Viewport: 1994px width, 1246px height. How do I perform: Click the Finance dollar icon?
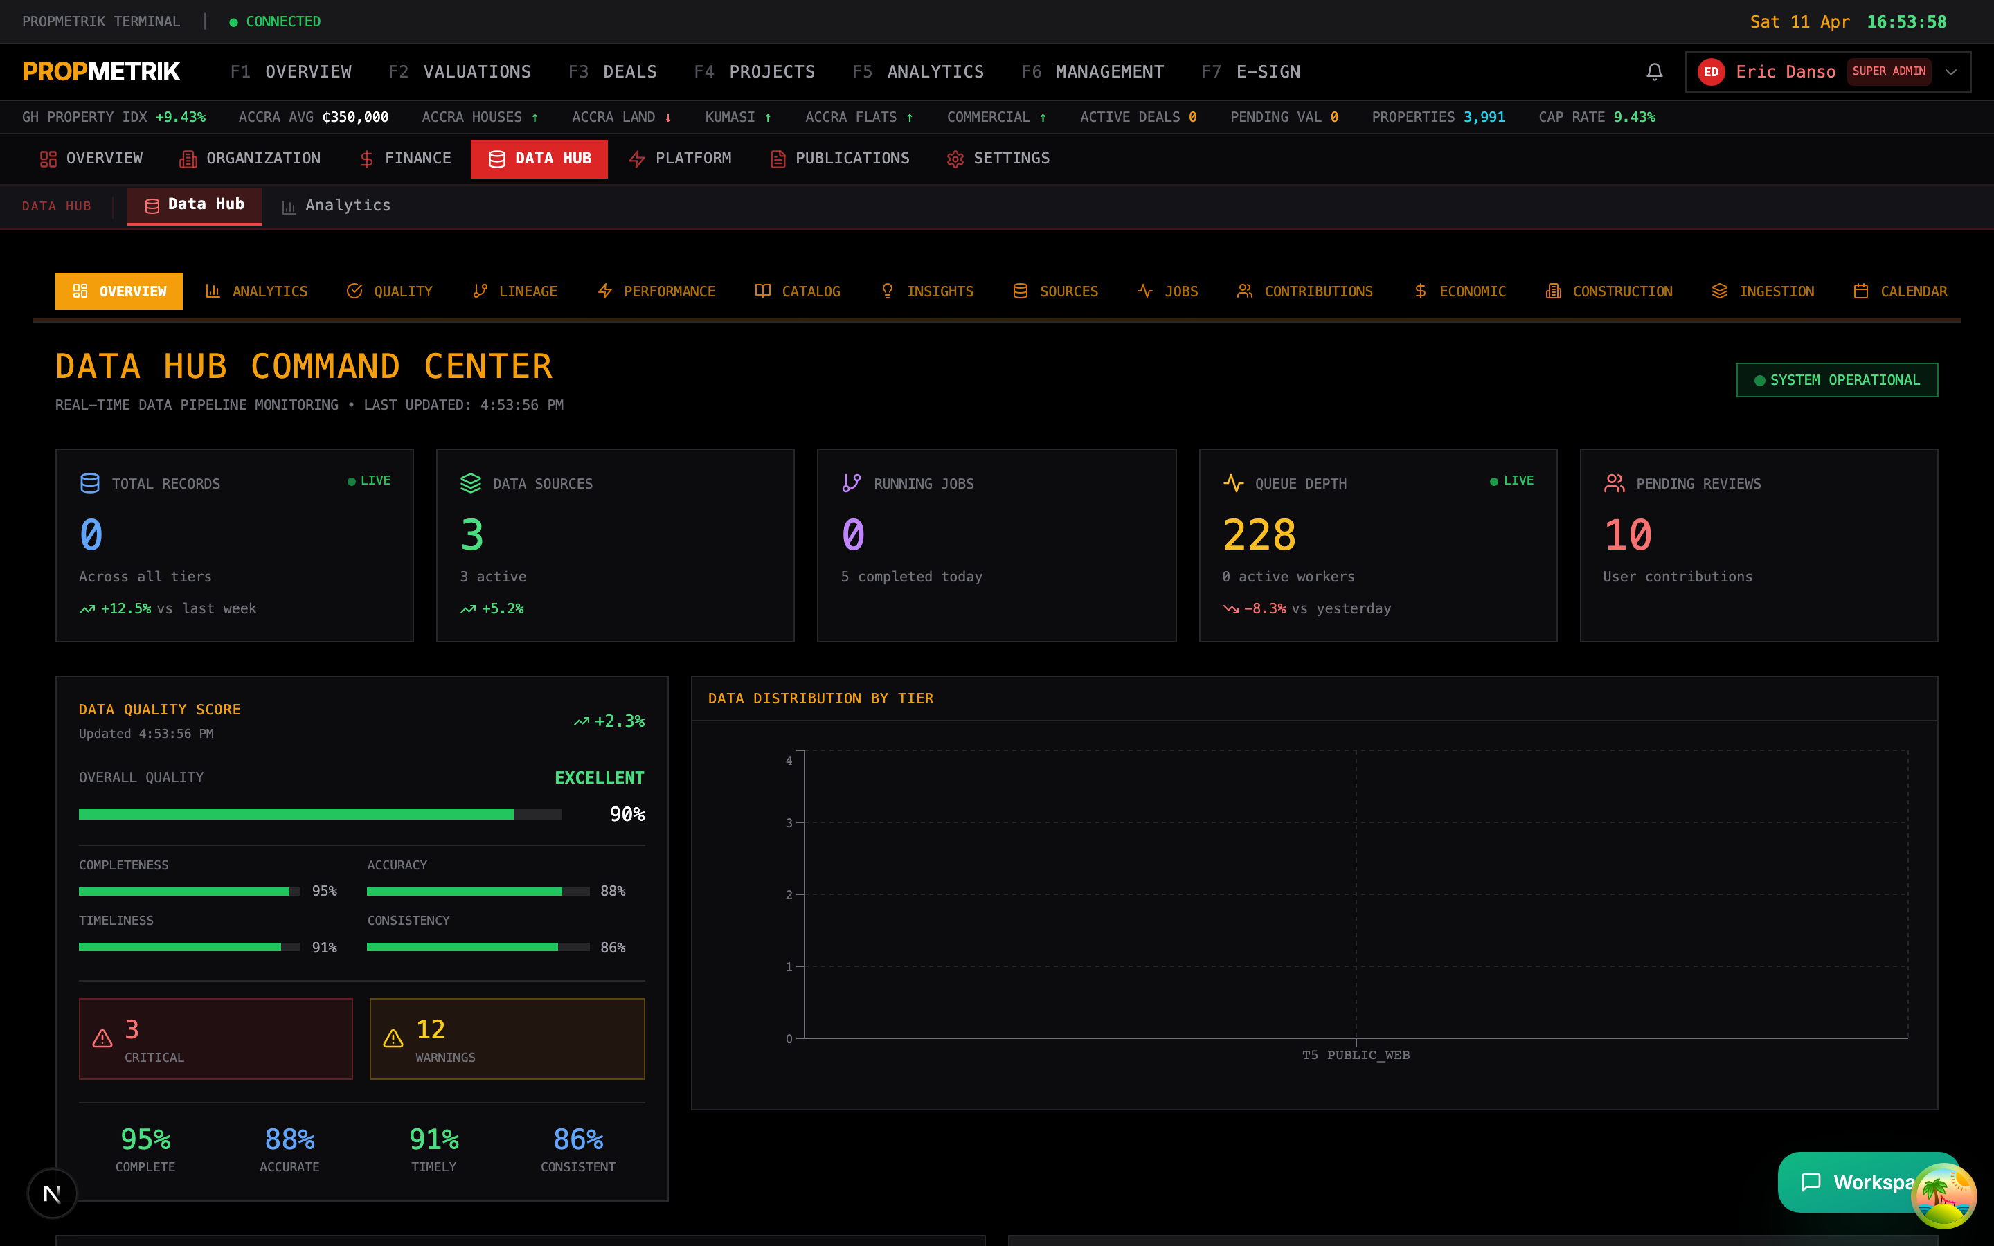tap(367, 159)
